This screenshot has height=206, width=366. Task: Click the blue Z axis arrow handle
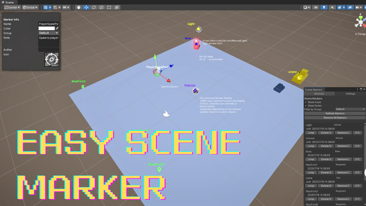pyautogui.click(x=172, y=66)
